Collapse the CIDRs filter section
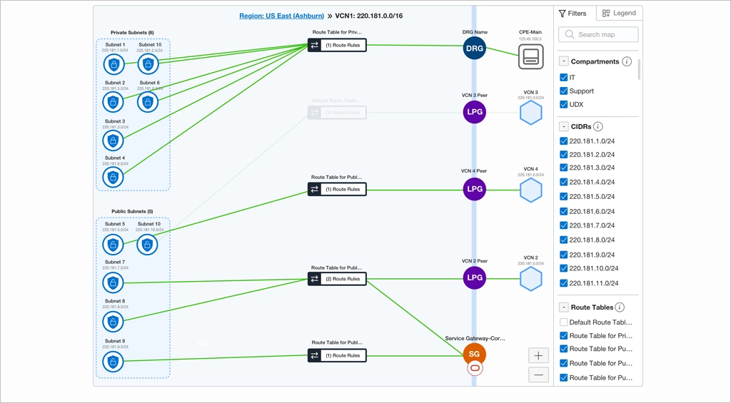Viewport: 731px width, 403px height. 564,127
